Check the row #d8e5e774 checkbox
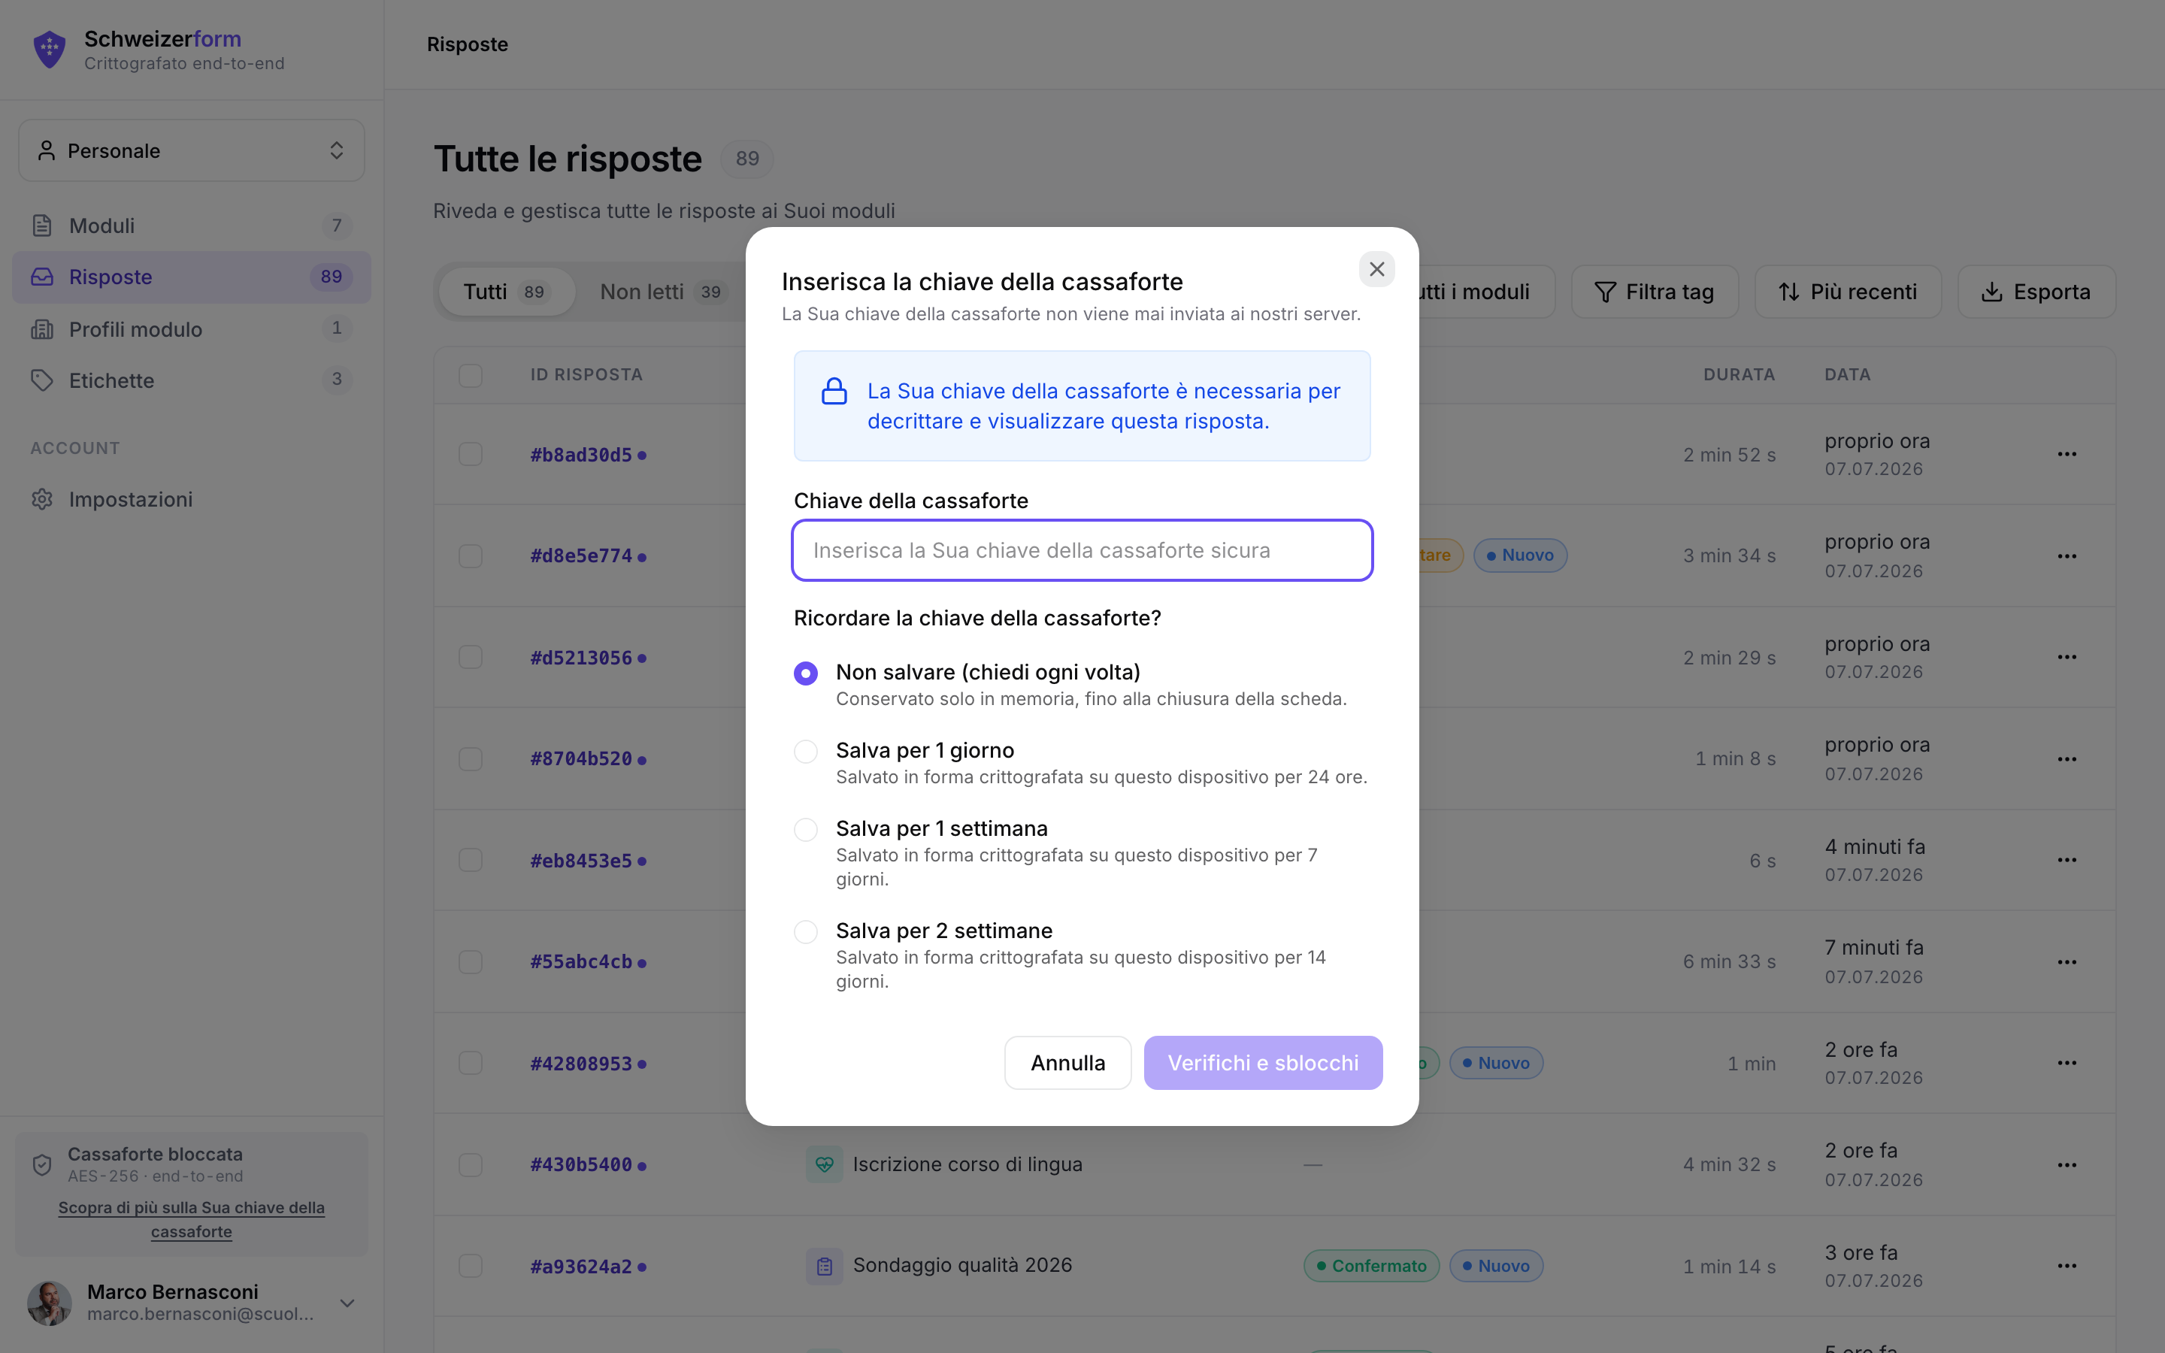The image size is (2165, 1353). (471, 555)
